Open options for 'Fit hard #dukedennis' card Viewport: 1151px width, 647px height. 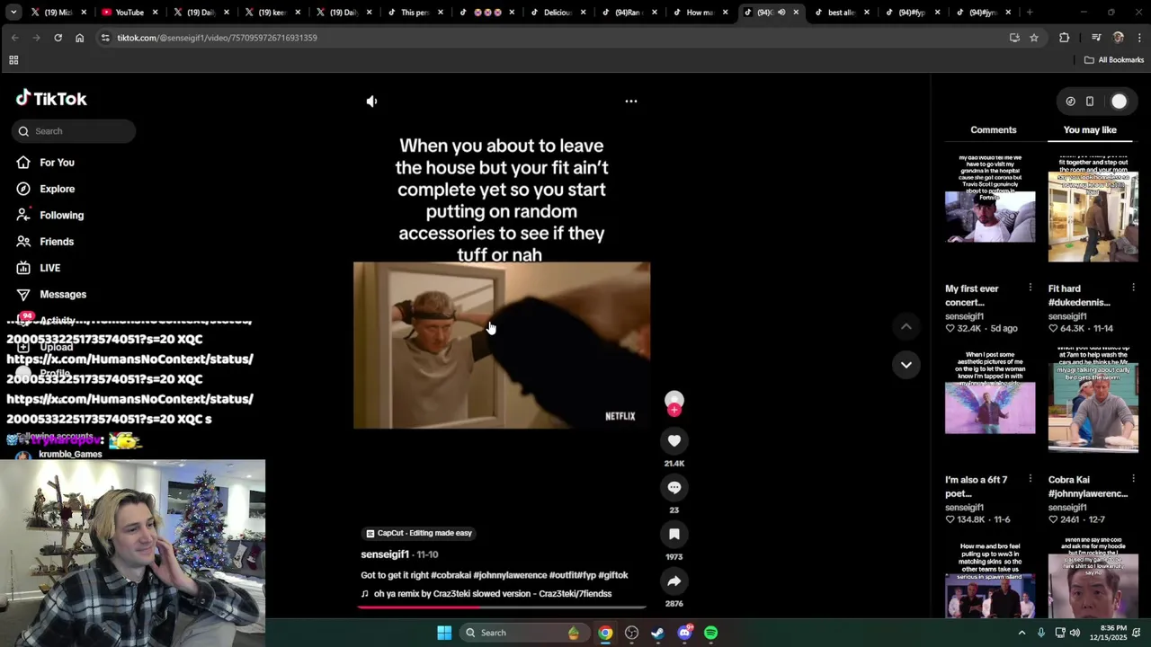(x=1133, y=288)
